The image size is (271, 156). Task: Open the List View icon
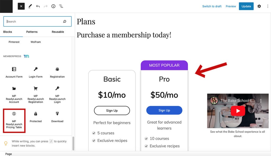(x=61, y=6)
